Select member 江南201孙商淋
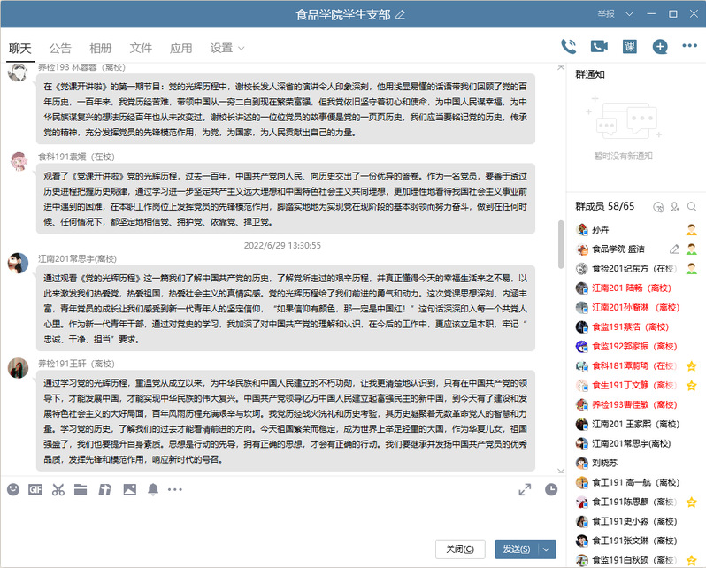The height and width of the screenshot is (568, 706). [636, 307]
